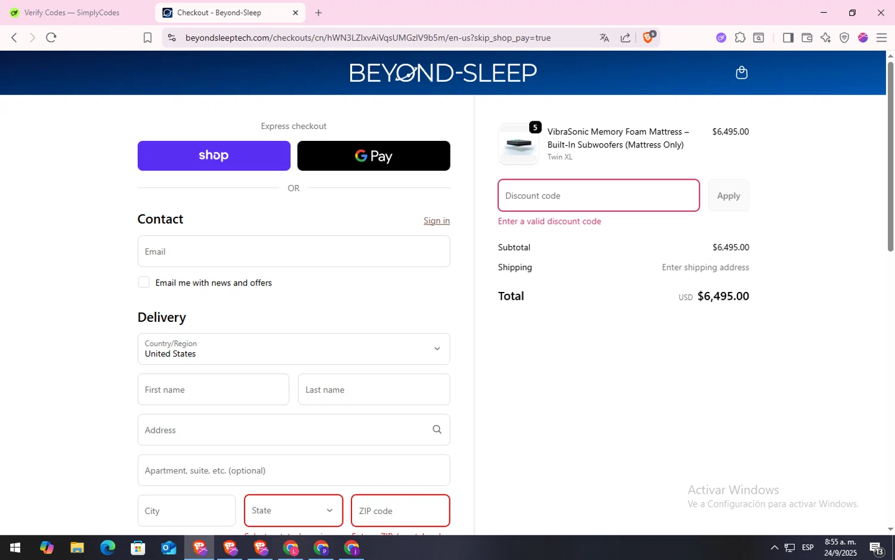Pay with Shop Pay express button
Screen dimensions: 895x560
[214, 156]
